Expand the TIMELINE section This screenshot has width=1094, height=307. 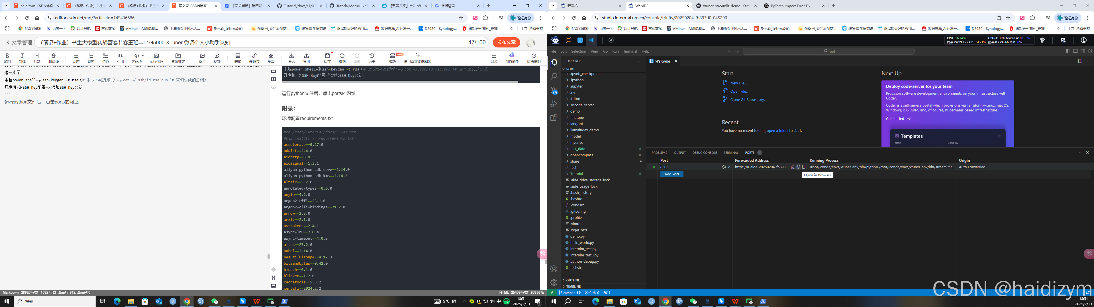click(x=603, y=287)
